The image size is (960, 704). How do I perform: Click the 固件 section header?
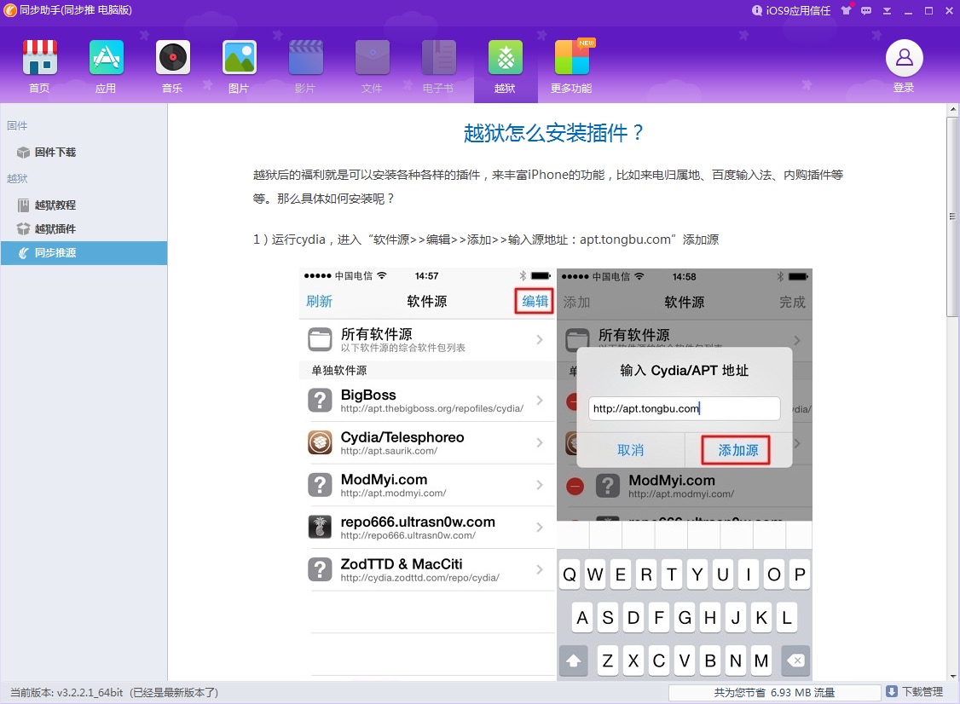pyautogui.click(x=17, y=125)
